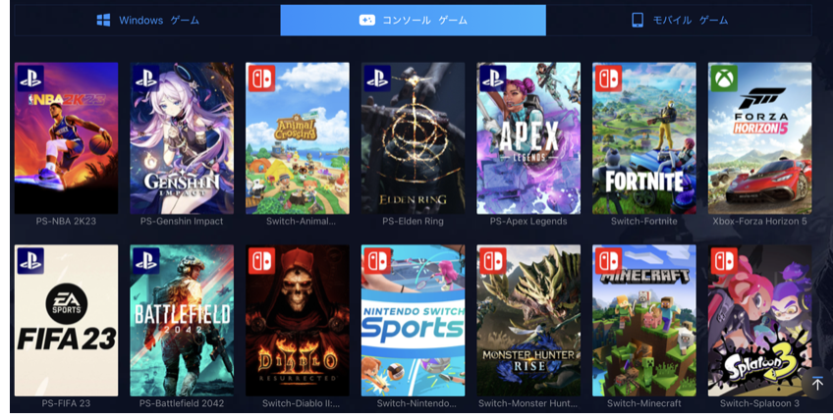Image resolution: width=833 pixels, height=420 pixels.
Task: Open the Elden Ring game cover
Action: pos(413,138)
